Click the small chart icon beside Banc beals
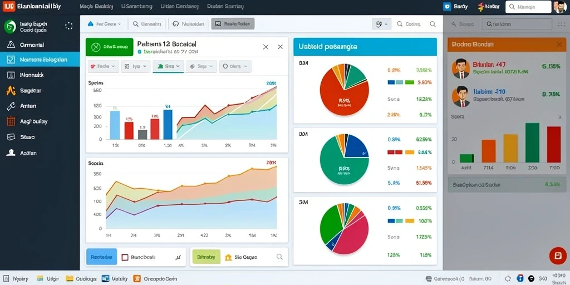The height and width of the screenshot is (285, 570). pyautogui.click(x=178, y=257)
